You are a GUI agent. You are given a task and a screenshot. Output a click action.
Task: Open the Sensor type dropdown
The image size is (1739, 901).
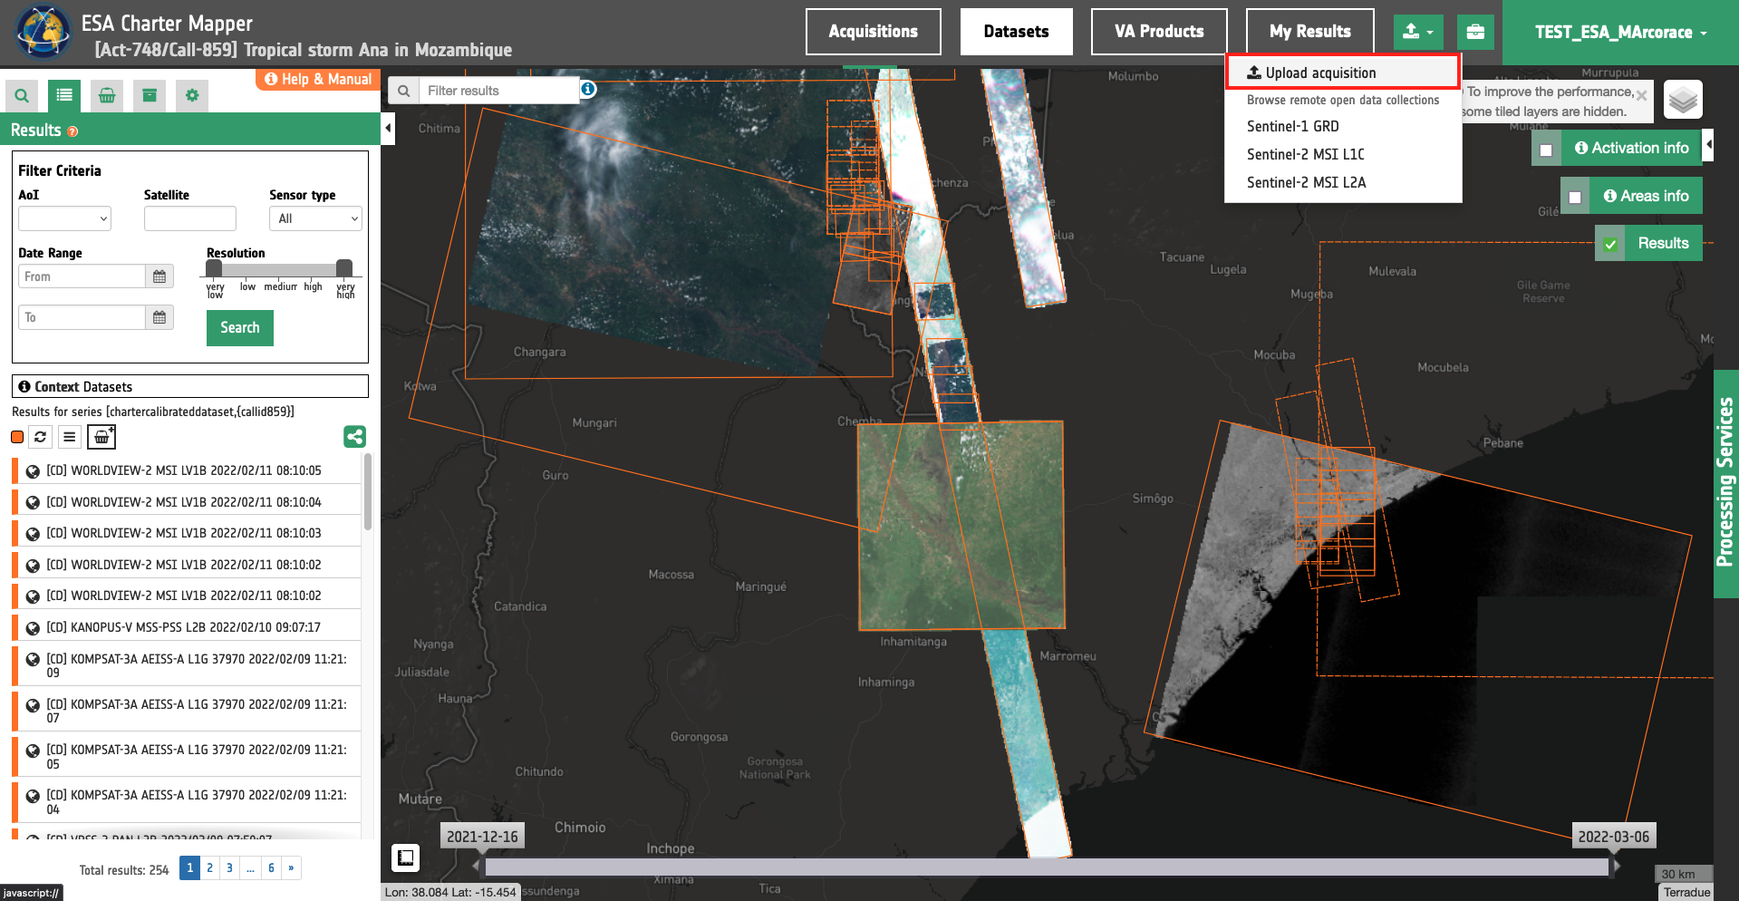click(315, 218)
